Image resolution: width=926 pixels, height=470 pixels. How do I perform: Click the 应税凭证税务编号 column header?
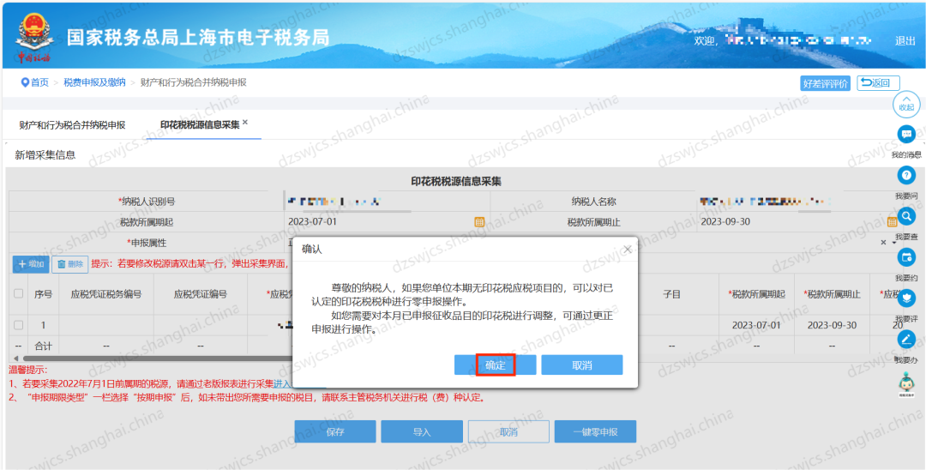(x=106, y=293)
